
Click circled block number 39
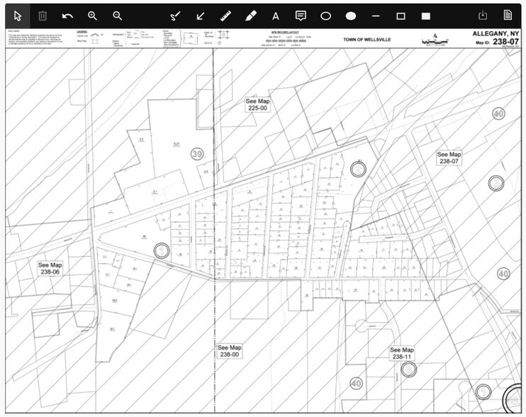coord(197,155)
